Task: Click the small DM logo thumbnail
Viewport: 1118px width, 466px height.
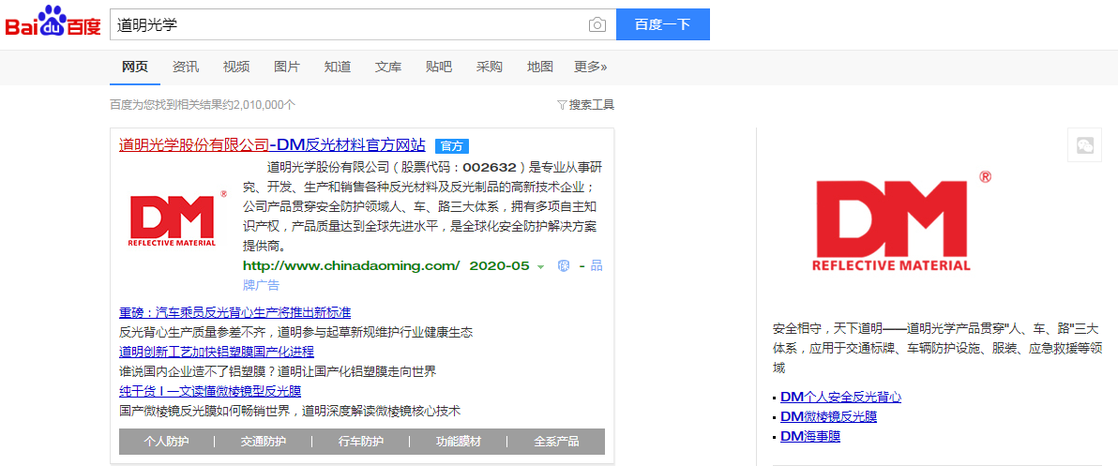Action: click(x=176, y=218)
